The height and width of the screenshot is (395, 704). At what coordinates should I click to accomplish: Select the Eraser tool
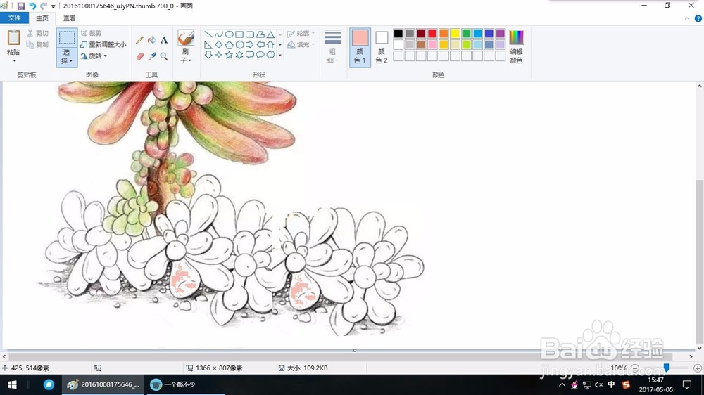[139, 56]
